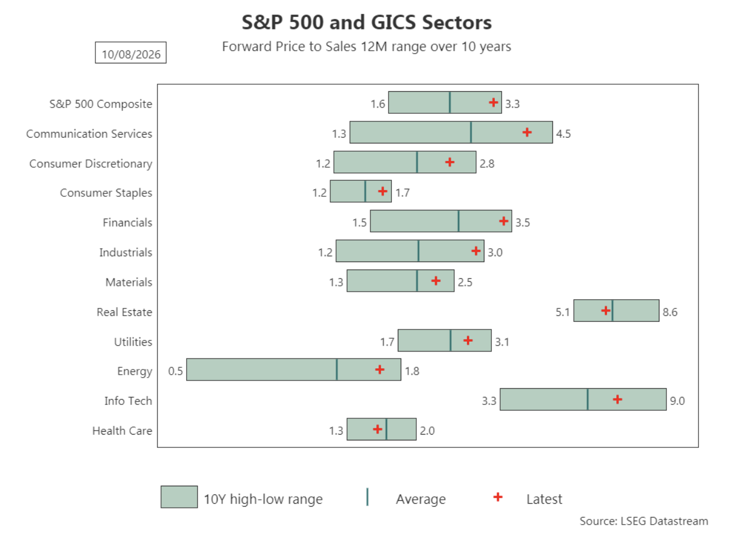Image resolution: width=735 pixels, height=538 pixels.
Task: Click the red plus marker on S&P 500 Composite
Action: pos(494,102)
